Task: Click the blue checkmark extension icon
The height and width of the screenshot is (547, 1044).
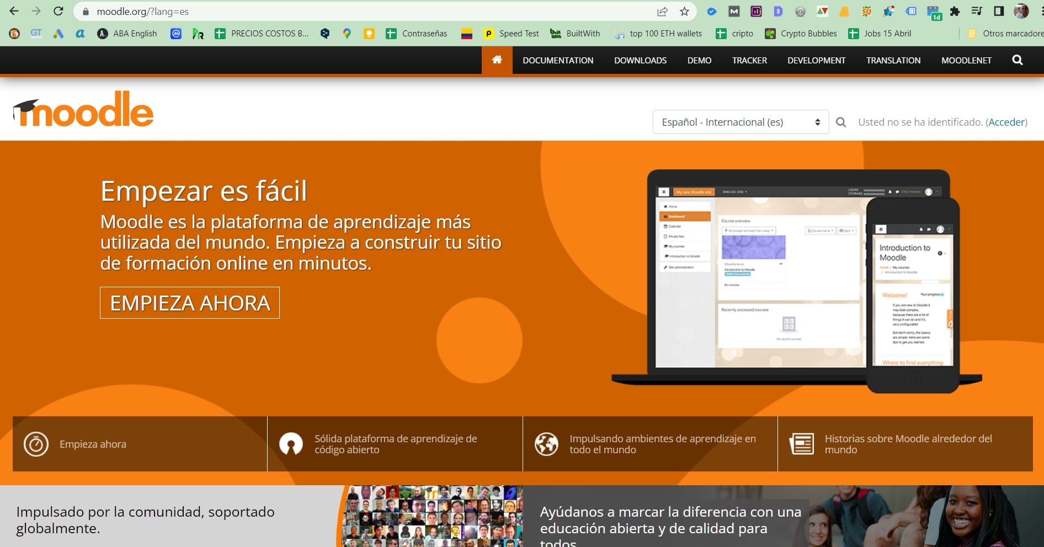Action: [x=712, y=12]
